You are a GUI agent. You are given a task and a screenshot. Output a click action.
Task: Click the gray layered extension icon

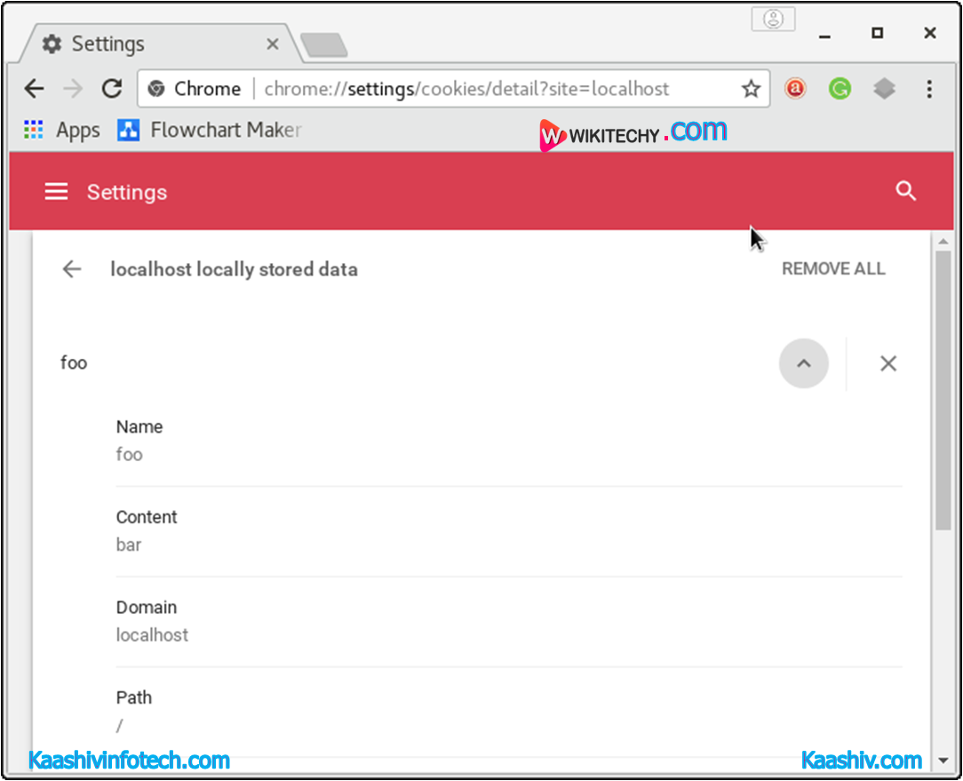point(884,89)
